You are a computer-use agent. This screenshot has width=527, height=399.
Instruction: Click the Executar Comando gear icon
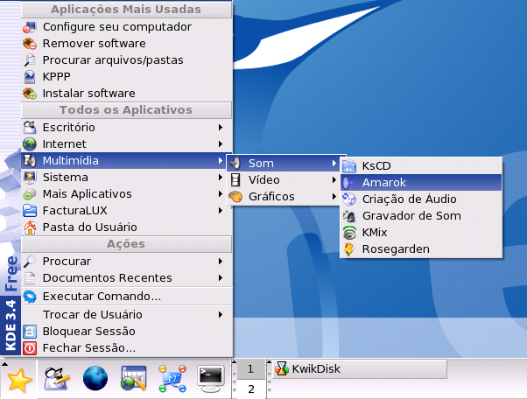click(30, 297)
